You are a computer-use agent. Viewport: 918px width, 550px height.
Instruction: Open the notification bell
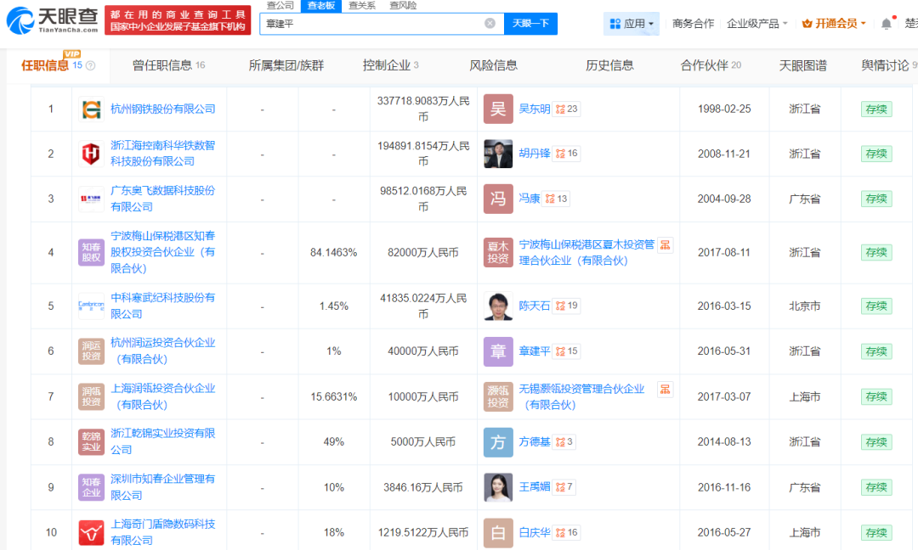(x=887, y=24)
